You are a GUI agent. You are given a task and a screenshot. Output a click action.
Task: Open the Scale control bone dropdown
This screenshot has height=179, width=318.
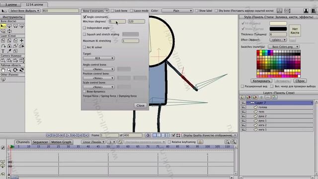[x=98, y=87]
